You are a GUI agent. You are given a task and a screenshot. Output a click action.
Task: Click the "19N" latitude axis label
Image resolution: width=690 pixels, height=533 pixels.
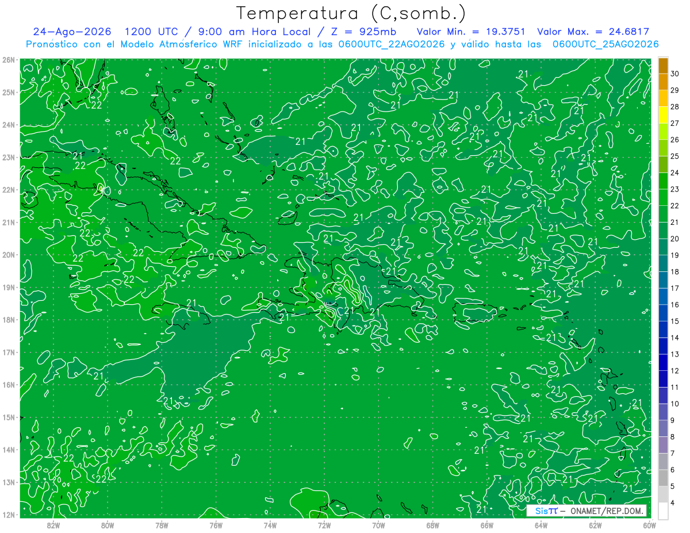point(9,287)
